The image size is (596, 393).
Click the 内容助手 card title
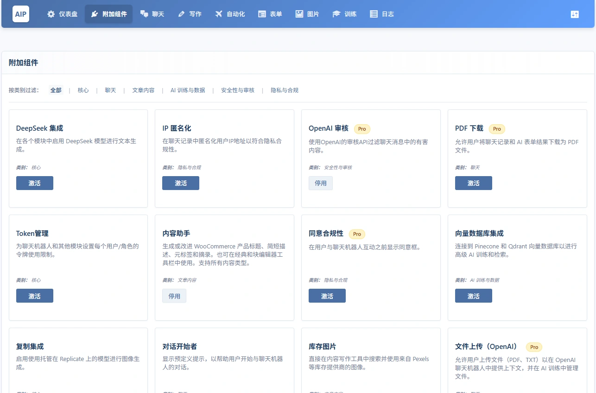coord(176,234)
